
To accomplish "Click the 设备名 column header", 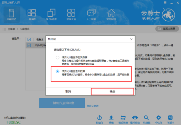I will click(40, 40).
